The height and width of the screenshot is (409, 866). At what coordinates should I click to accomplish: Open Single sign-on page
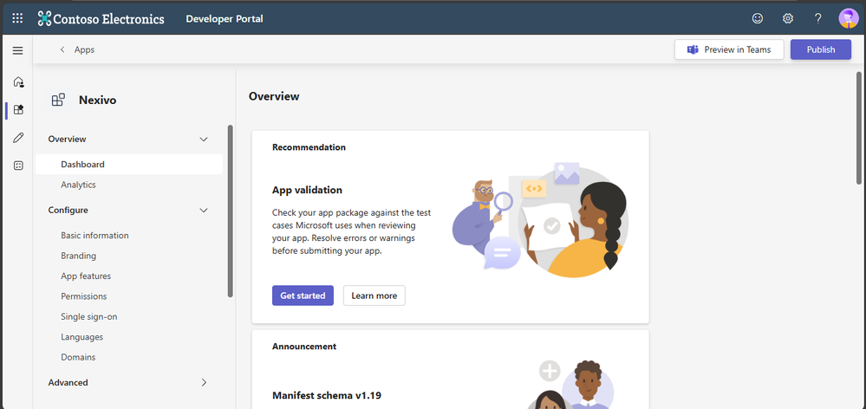89,317
